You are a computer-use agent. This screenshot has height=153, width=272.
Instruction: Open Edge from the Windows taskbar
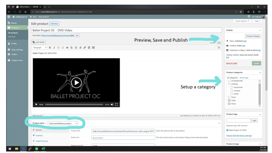[x=23, y=149]
